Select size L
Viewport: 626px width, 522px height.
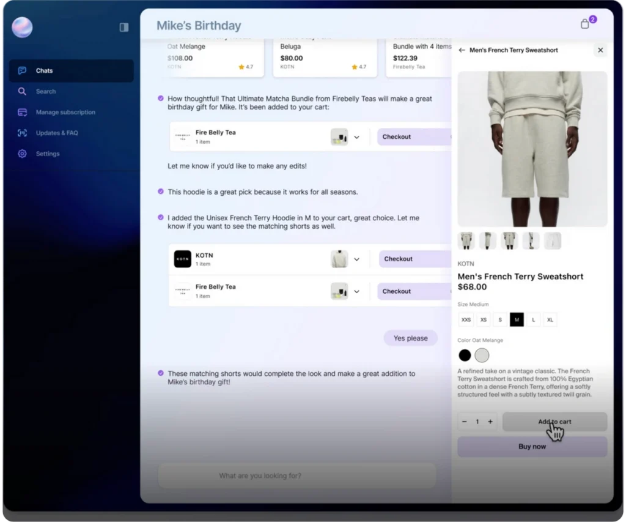533,320
